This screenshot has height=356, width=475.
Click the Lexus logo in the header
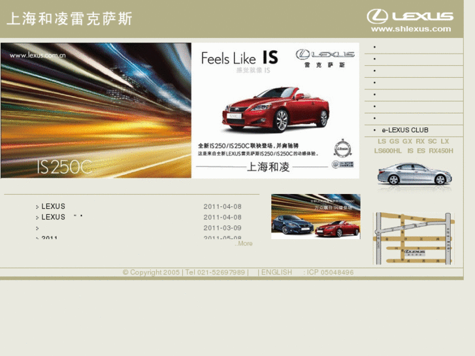coord(410,16)
